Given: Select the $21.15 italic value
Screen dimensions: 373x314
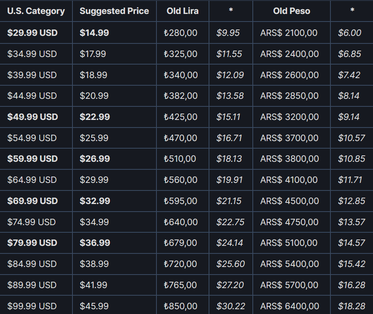Looking at the screenshot, I should (x=229, y=201).
